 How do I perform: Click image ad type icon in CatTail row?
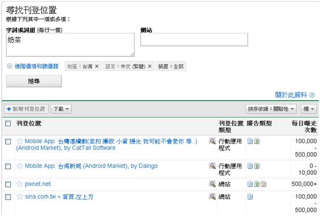click(x=257, y=141)
